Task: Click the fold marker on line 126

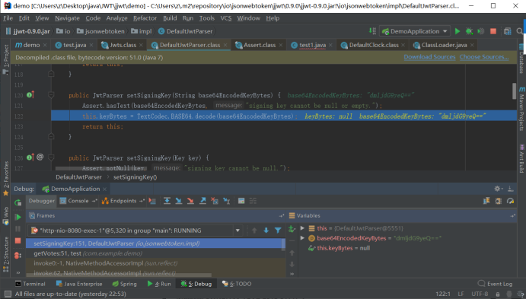Action: 51,157
